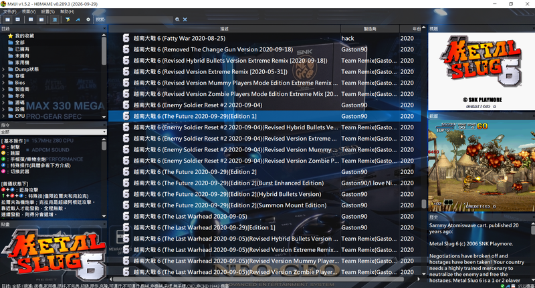Open the 全部 dropdown in command panel
535x288 pixels.
[x=53, y=132]
